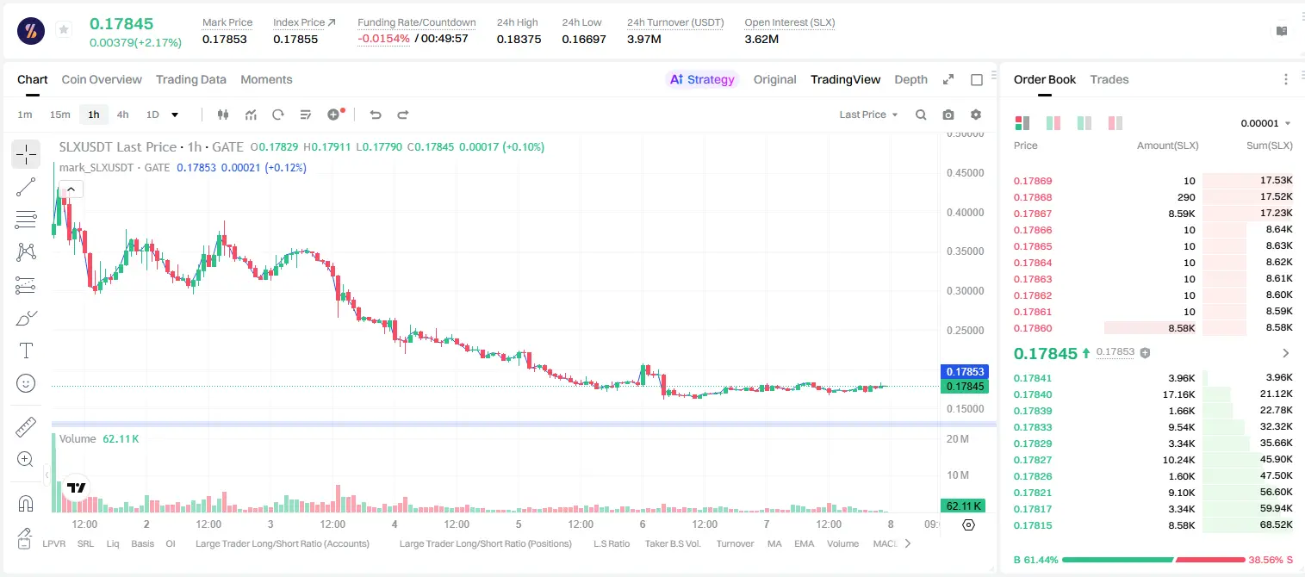The image size is (1305, 577).
Task: Select the 4h timeframe
Action: (123, 115)
